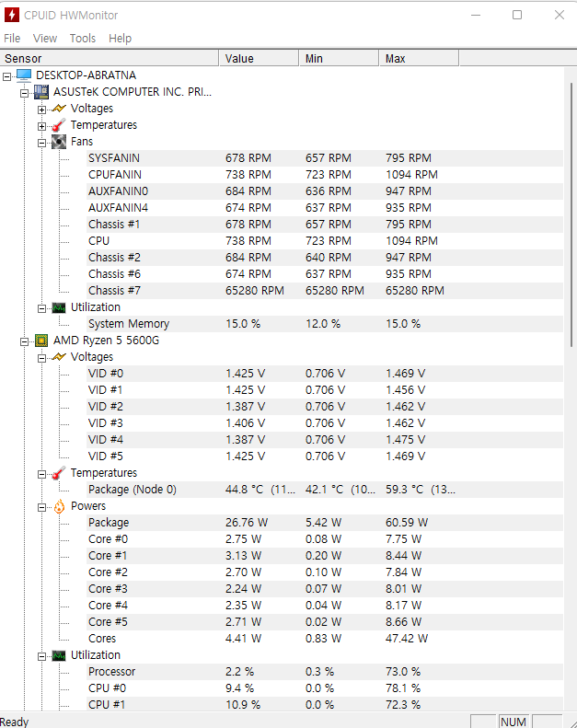This screenshot has width=577, height=728.
Task: Select the Package (Node 0) temperature row
Action: tap(325, 490)
